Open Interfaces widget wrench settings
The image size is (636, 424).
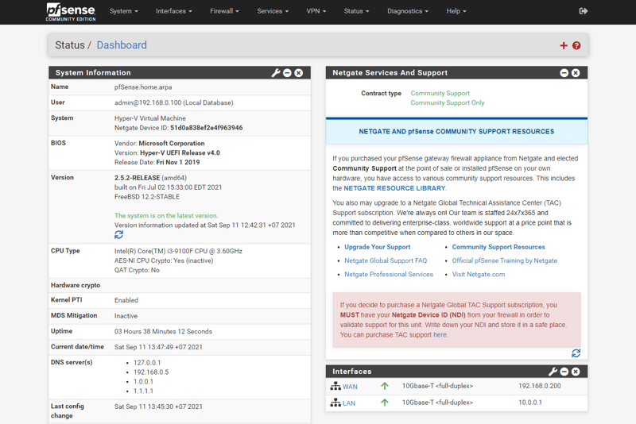(553, 371)
